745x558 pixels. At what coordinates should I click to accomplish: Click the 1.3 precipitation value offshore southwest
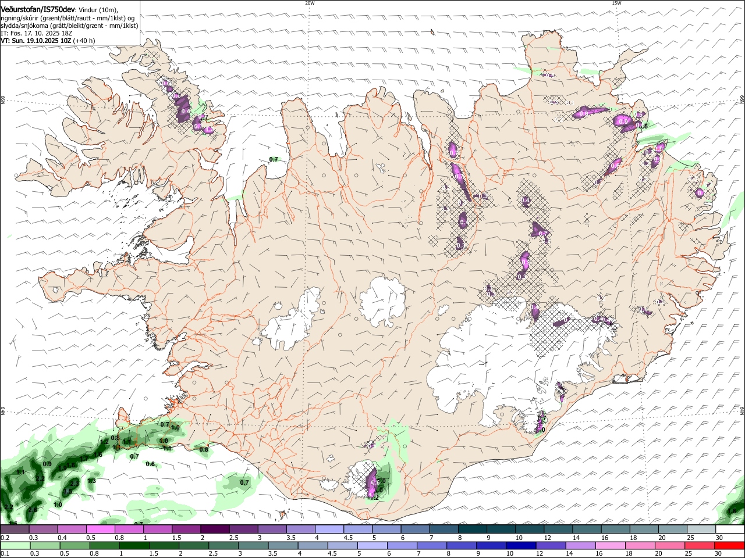[x=91, y=481]
